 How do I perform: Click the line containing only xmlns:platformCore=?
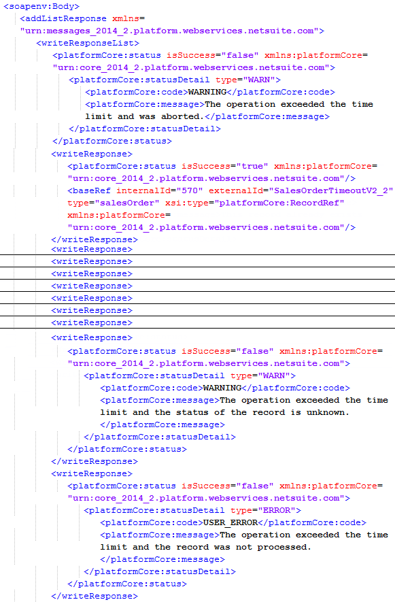119,215
